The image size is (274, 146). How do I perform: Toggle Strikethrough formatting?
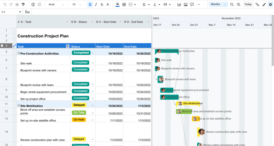(102, 5)
